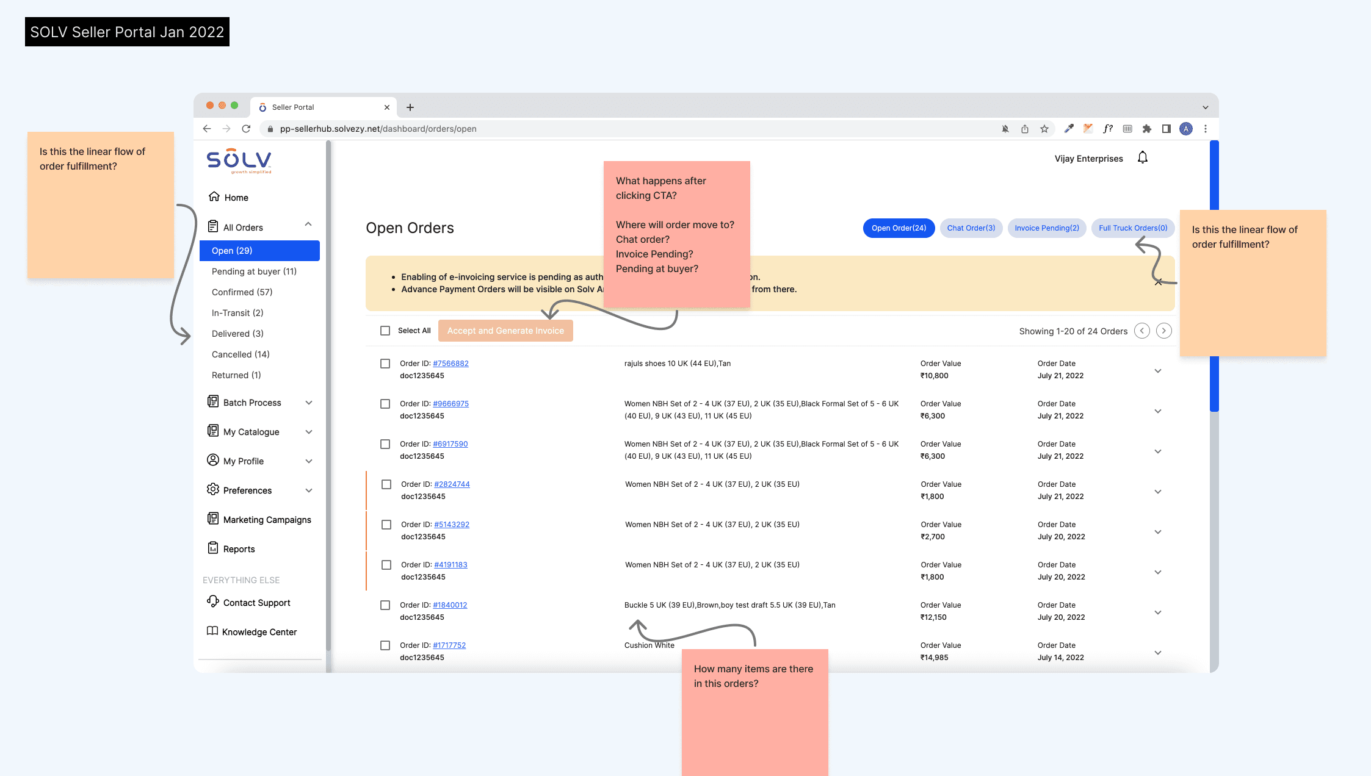This screenshot has height=776, width=1371.
Task: Expand the Batch Process menu
Action: point(309,403)
